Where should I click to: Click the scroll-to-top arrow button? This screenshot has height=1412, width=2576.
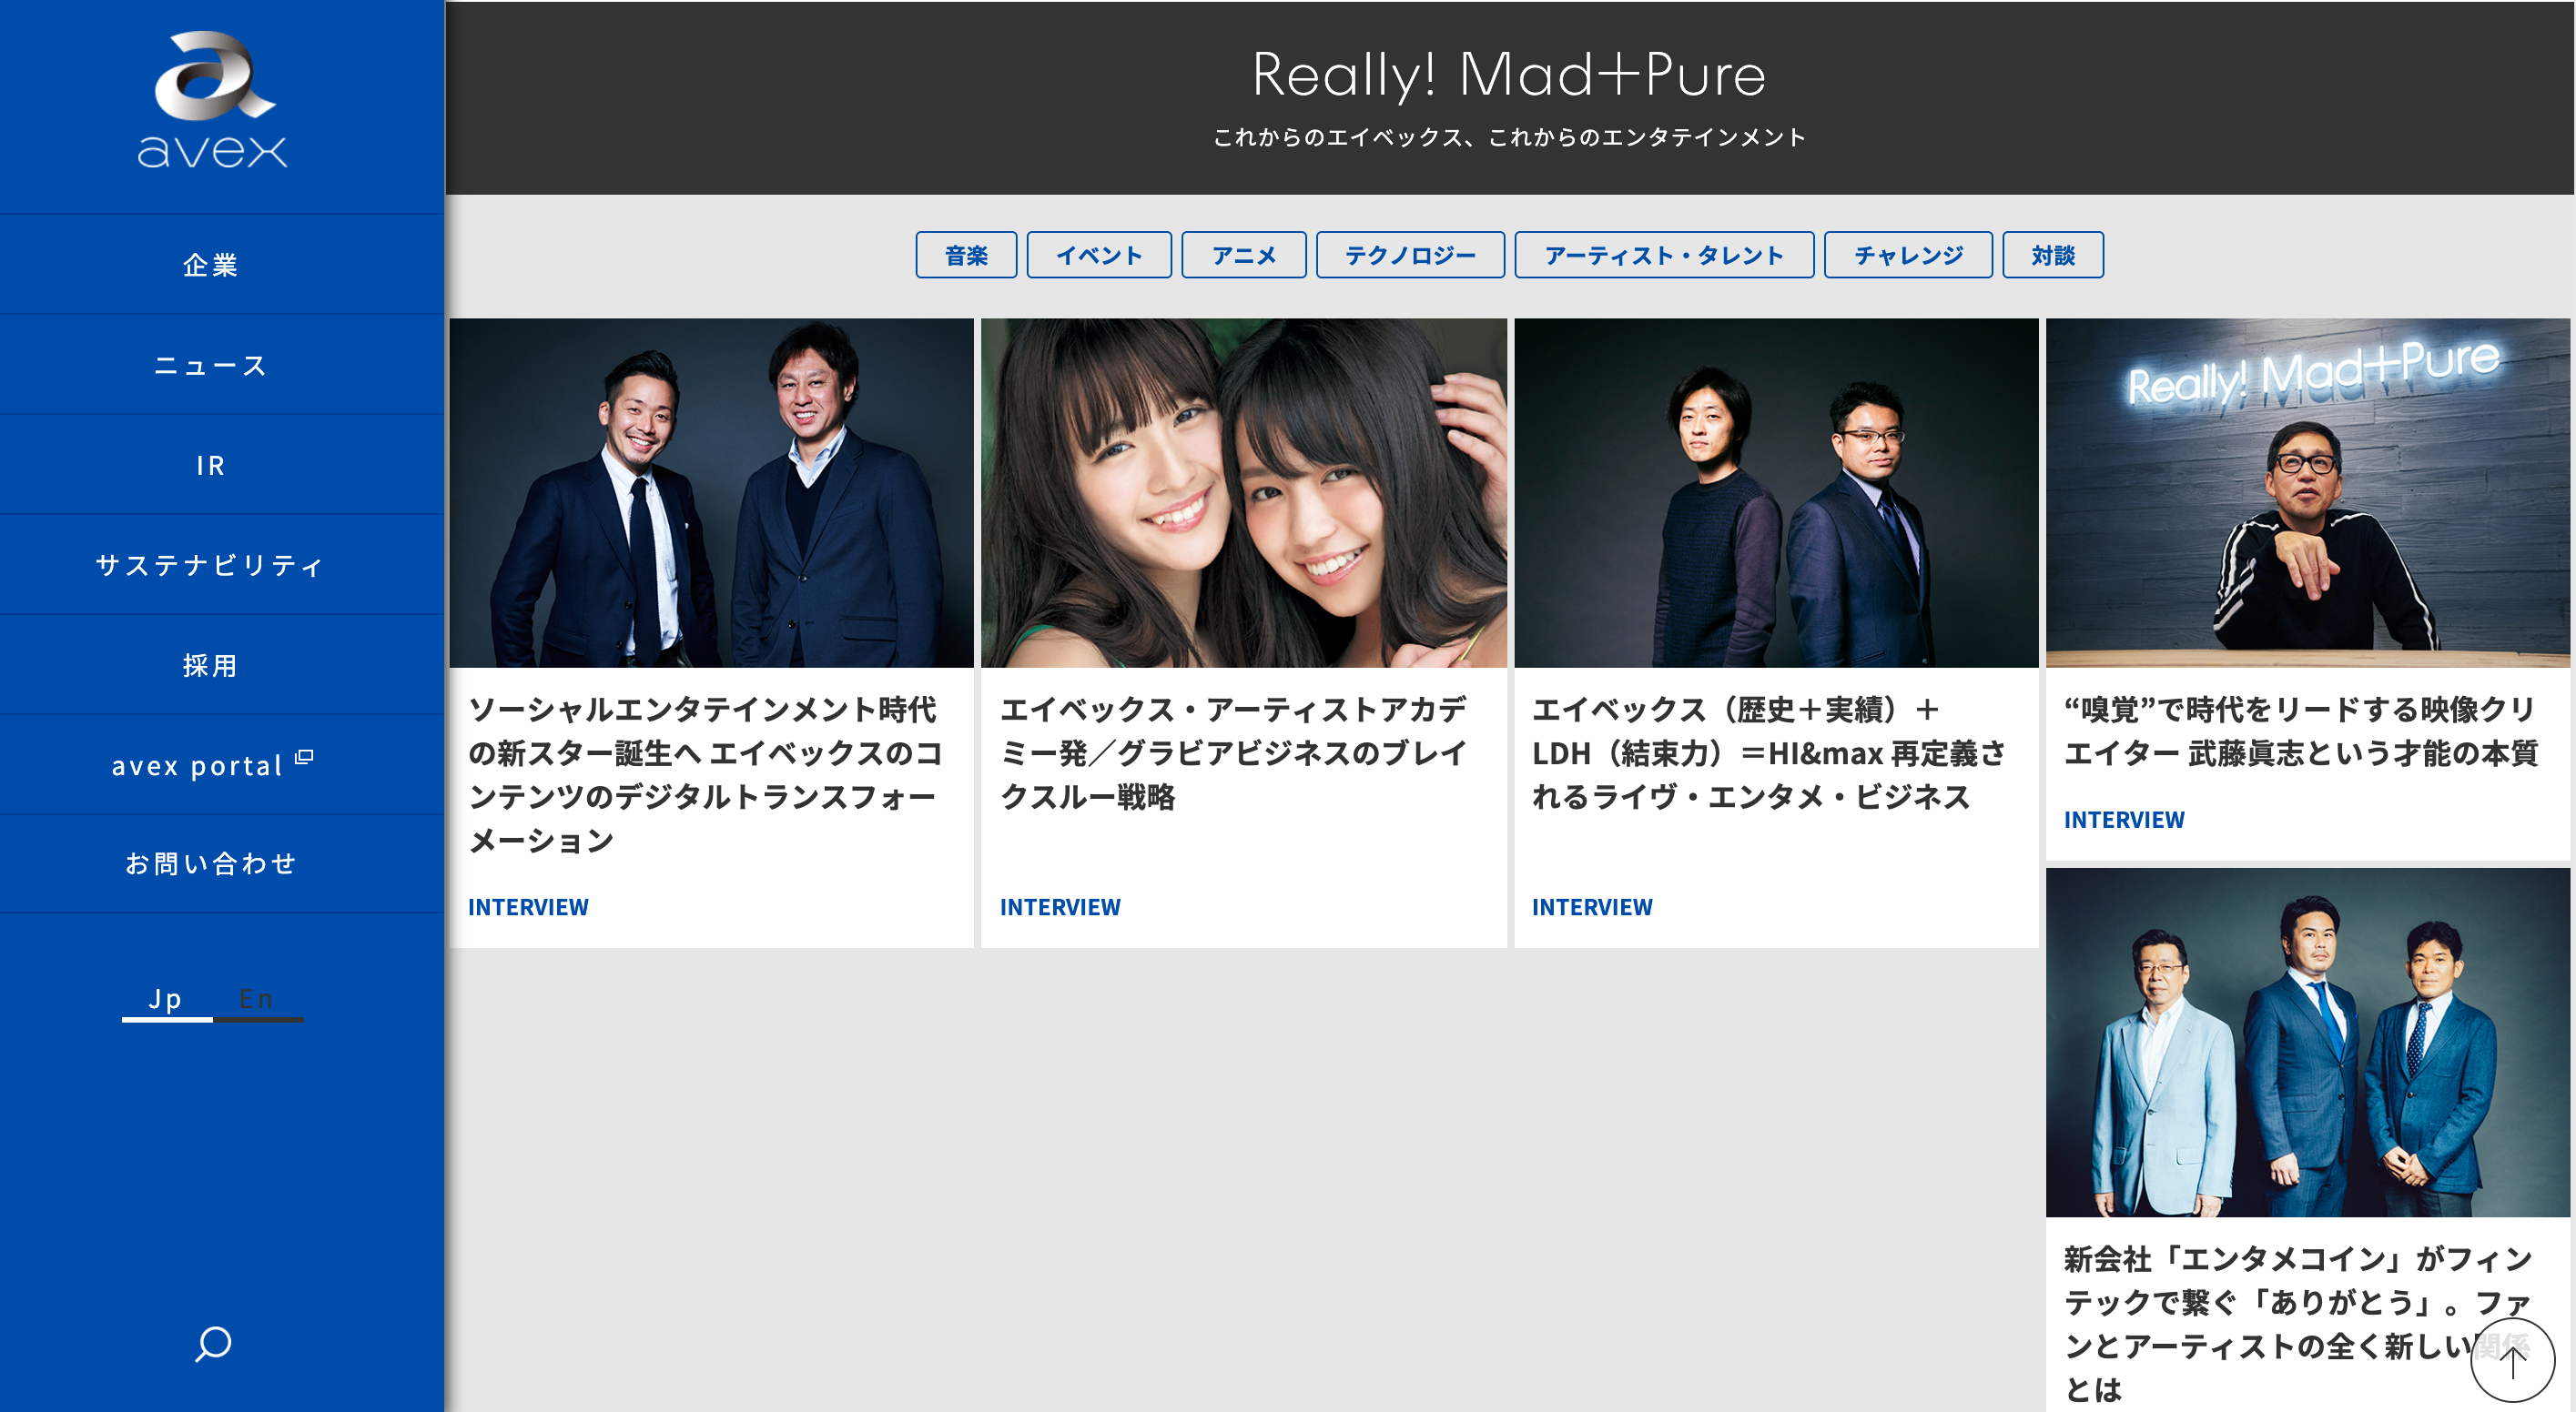click(x=2511, y=1360)
